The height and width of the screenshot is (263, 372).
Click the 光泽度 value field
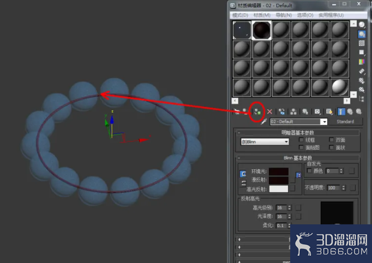coord(281,216)
